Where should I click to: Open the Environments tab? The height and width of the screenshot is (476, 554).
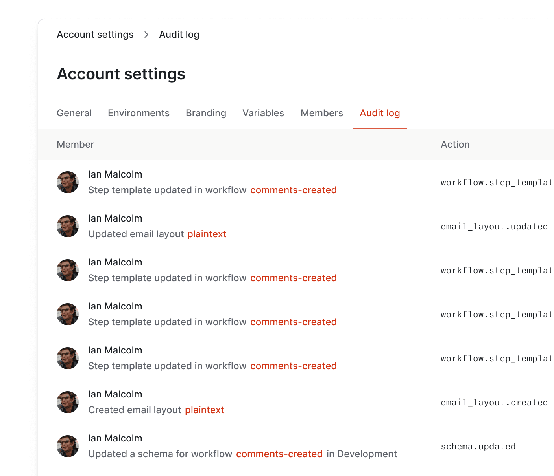(138, 113)
